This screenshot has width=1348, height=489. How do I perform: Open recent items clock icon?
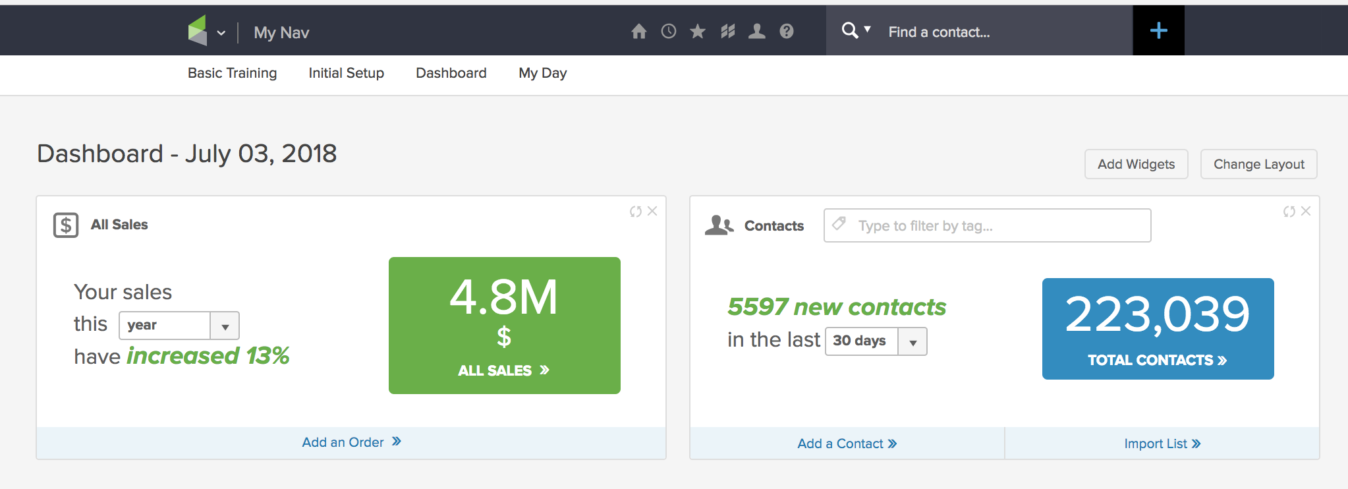pos(669,31)
